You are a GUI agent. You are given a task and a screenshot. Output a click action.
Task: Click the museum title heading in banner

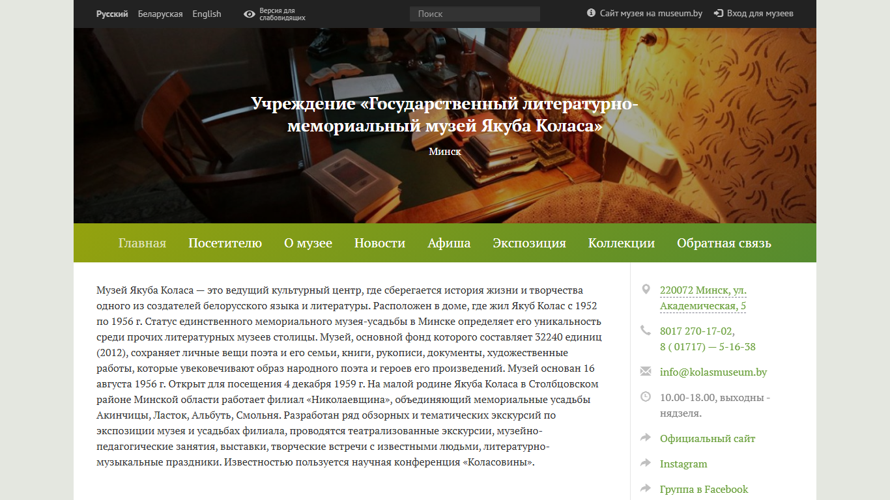tap(445, 115)
